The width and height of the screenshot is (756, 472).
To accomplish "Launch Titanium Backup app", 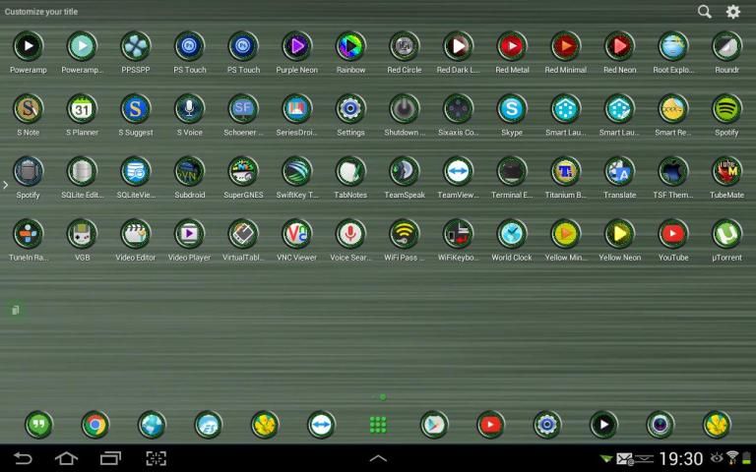I will coord(565,171).
